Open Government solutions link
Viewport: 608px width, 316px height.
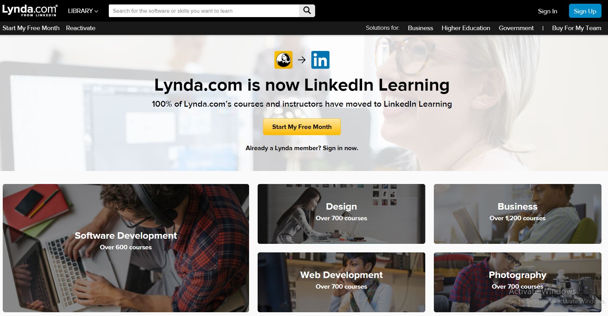[516, 28]
